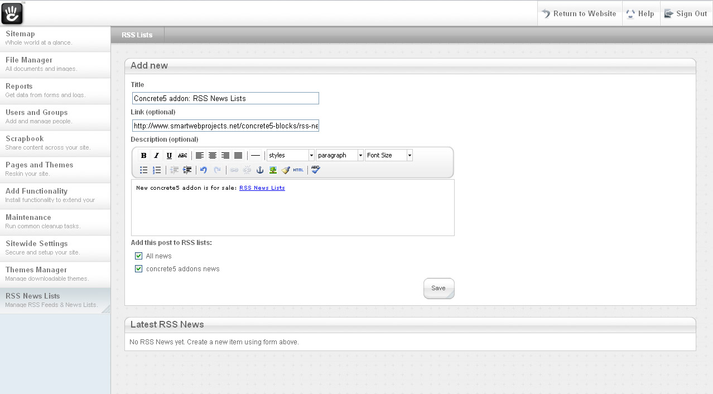Sign Out of the dashboard
The height and width of the screenshot is (394, 713).
[x=686, y=14]
